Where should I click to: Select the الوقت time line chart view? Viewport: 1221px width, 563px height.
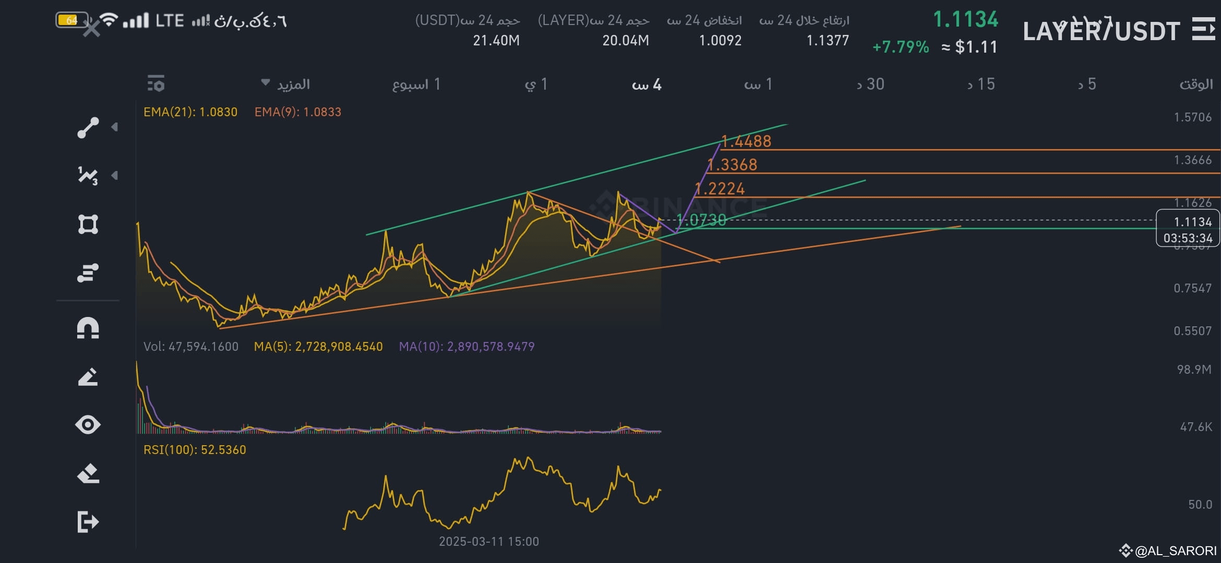coord(1196,84)
